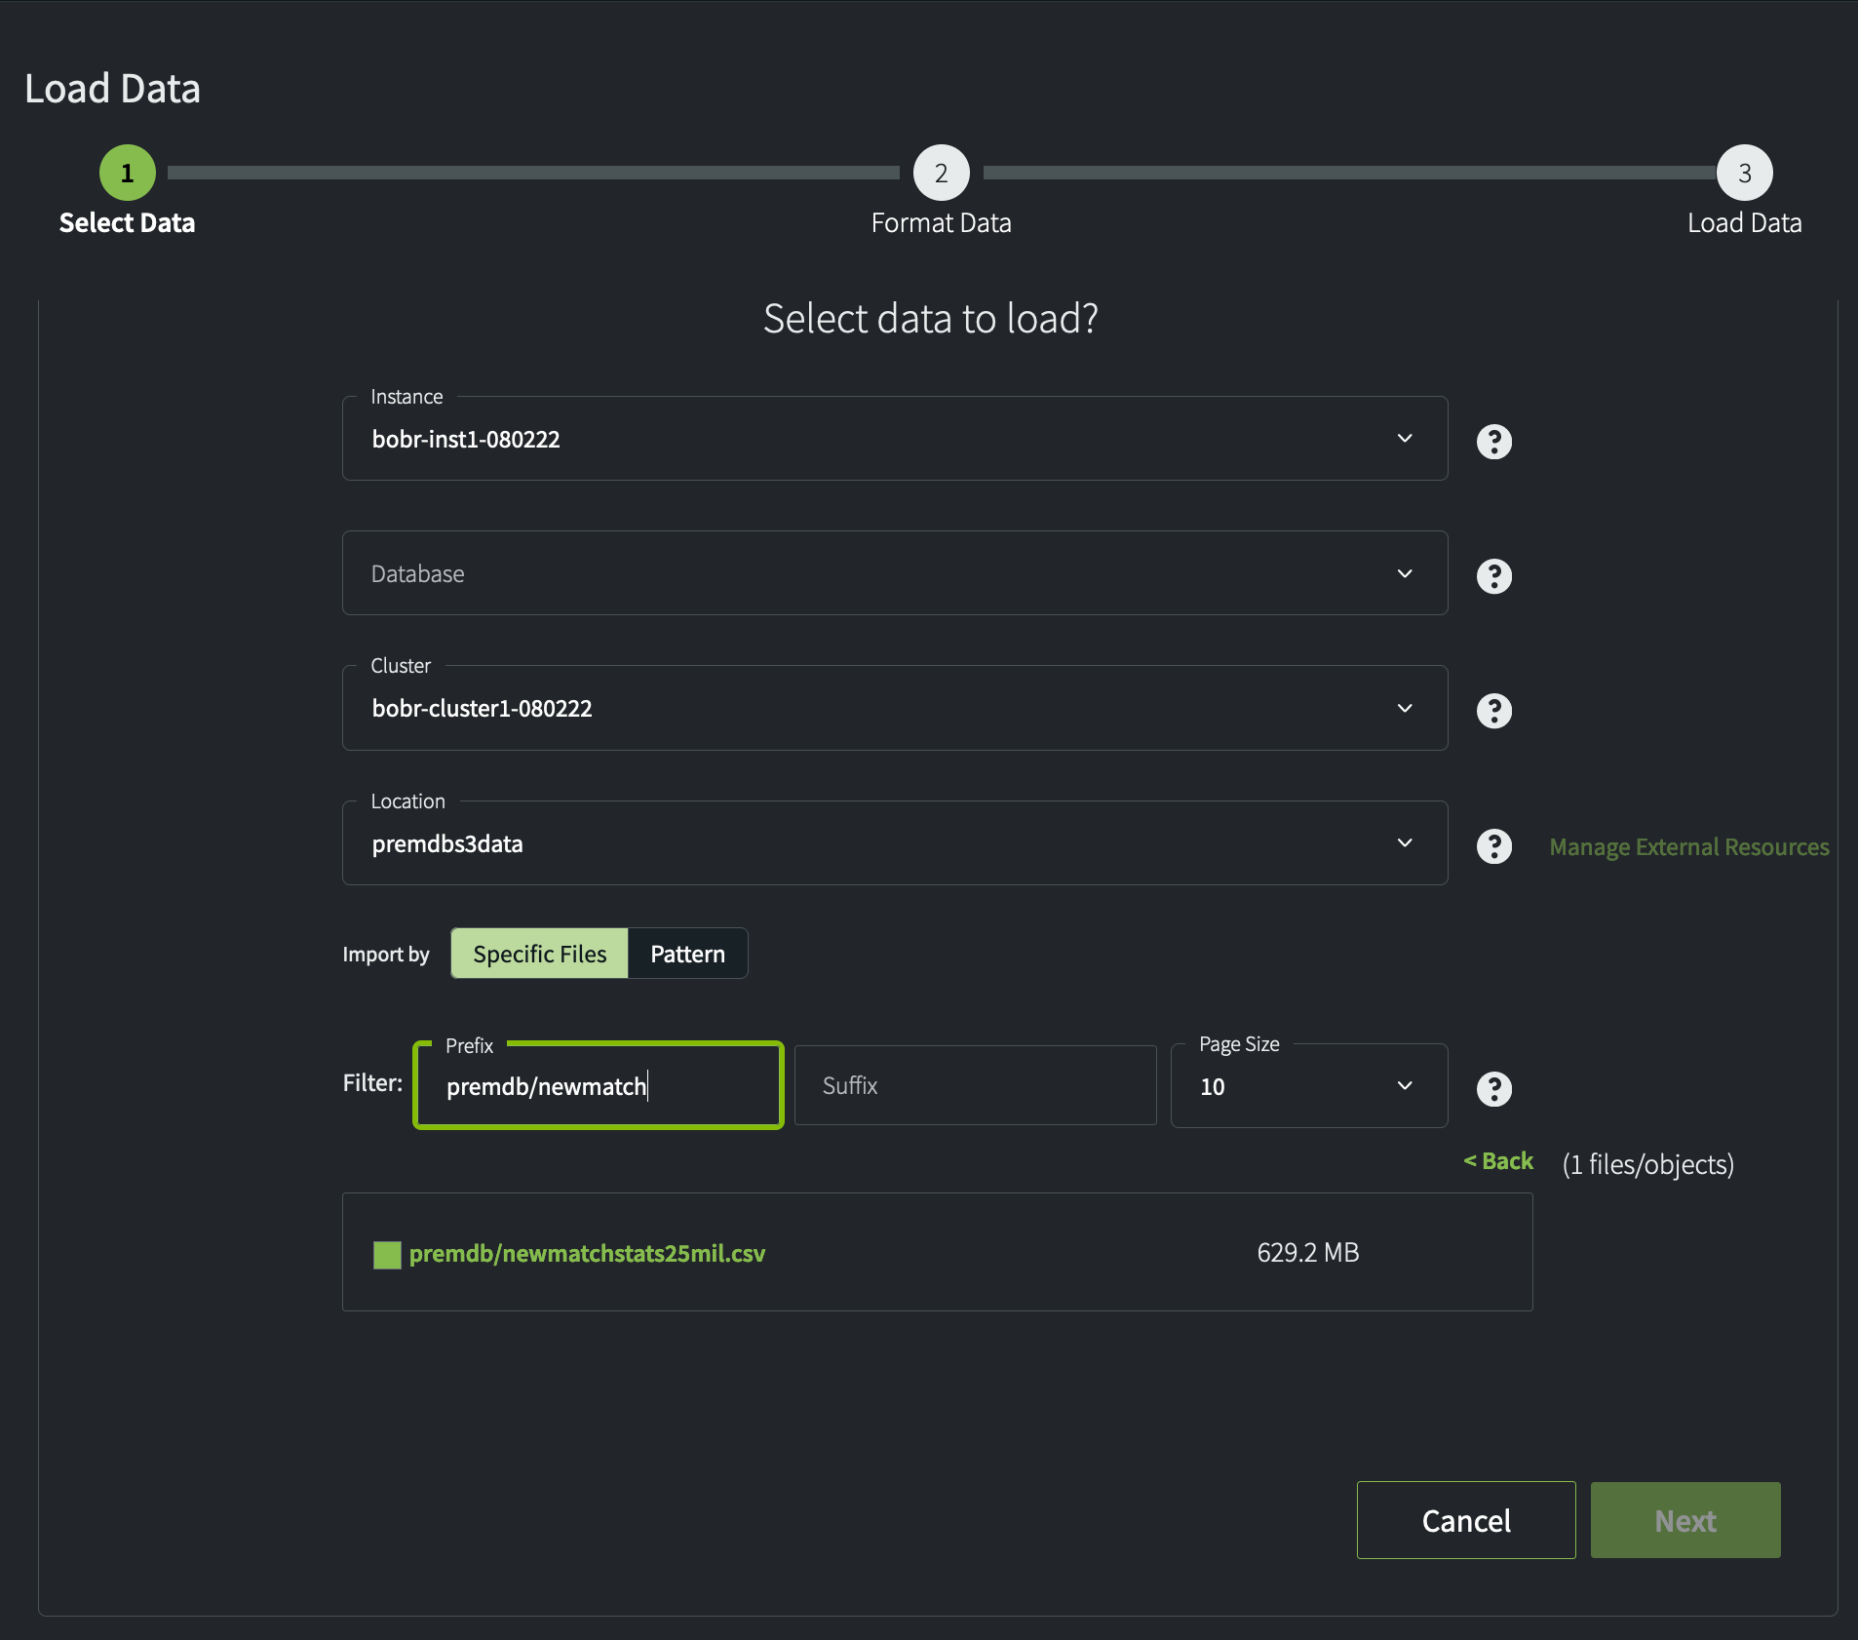Screen dimensions: 1858x1640
Task: Click step 3 Load Data circle
Action: (1744, 173)
